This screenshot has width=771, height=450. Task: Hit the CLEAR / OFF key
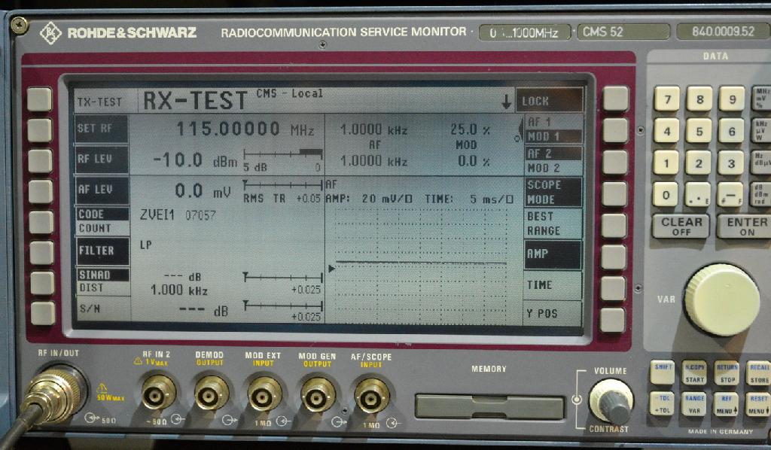[x=681, y=226]
